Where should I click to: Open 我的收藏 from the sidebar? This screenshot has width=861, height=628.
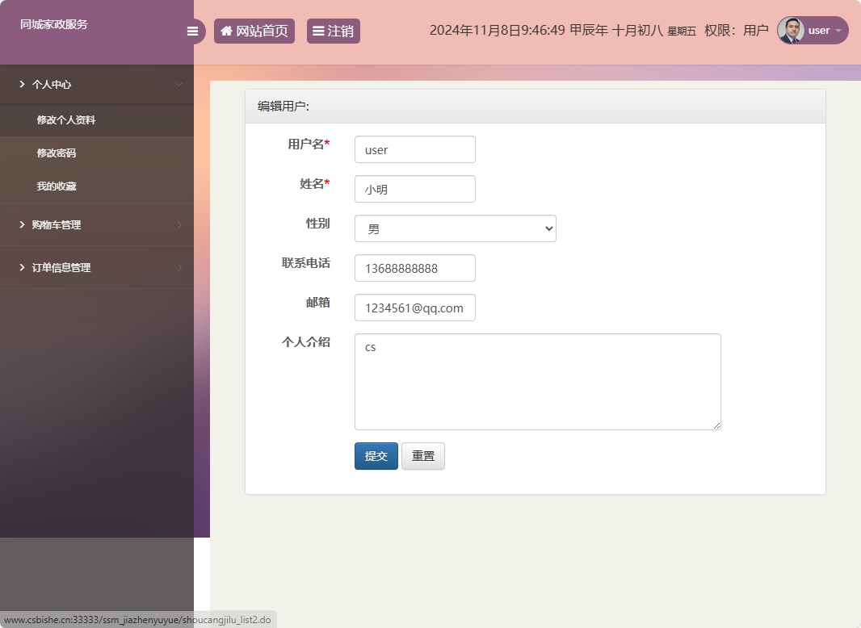[57, 186]
